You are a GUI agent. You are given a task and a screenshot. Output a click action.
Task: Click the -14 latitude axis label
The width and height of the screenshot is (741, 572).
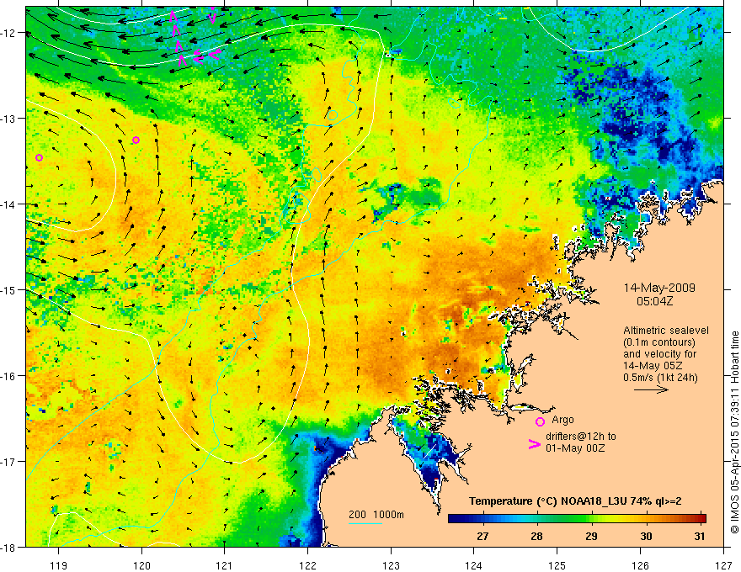click(x=9, y=204)
